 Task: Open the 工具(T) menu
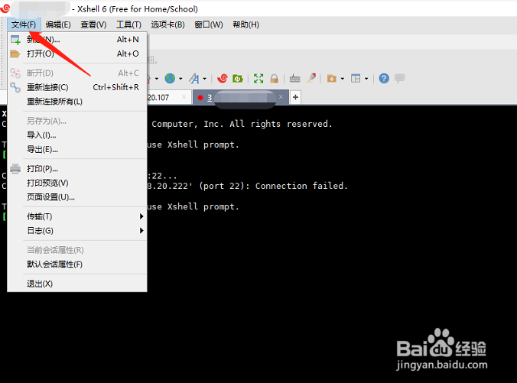(x=128, y=24)
